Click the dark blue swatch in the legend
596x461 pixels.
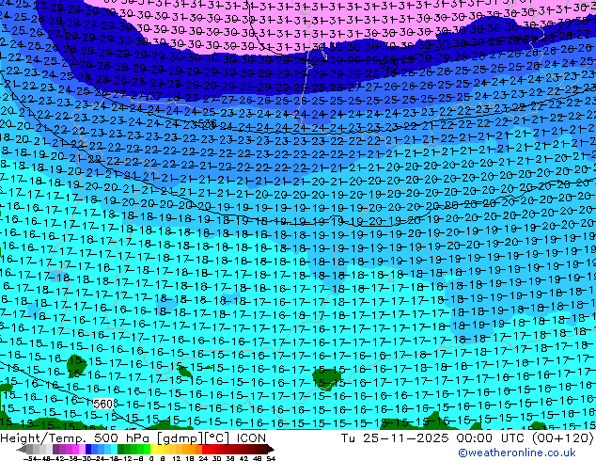tap(88, 449)
